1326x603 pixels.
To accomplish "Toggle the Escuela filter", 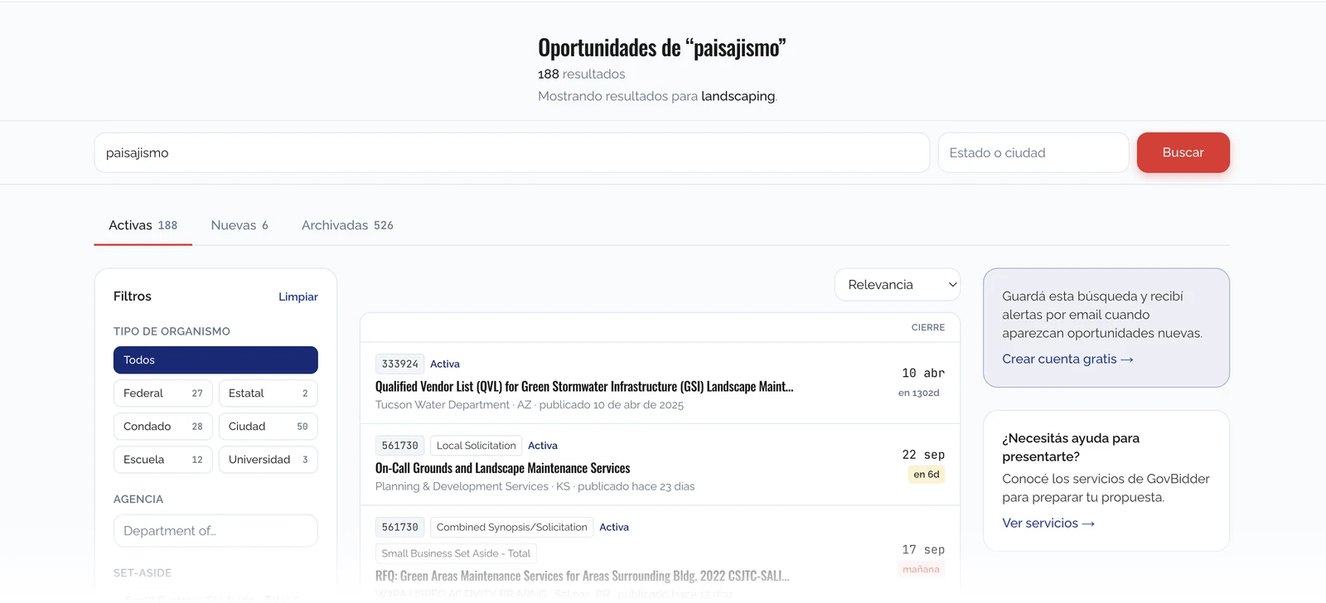I will click(163, 460).
